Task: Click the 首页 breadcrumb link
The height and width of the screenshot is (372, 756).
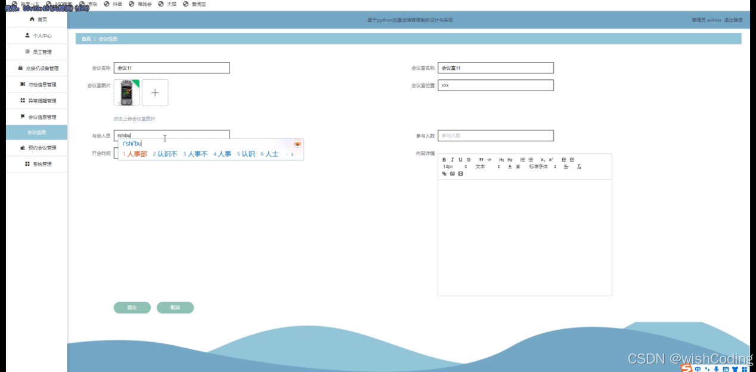Action: pos(86,39)
